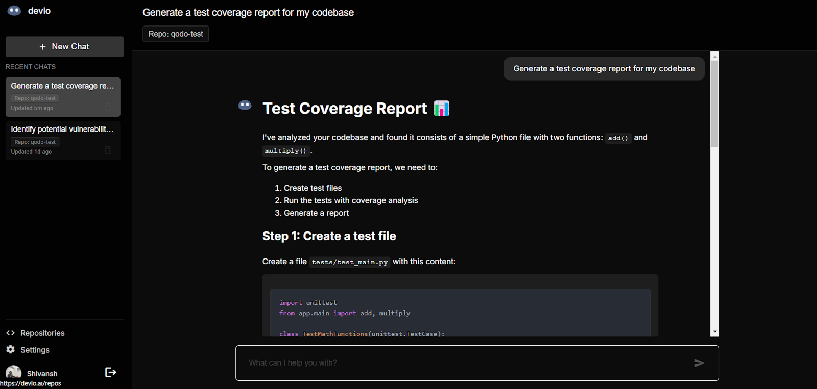The width and height of the screenshot is (817, 389).
Task: Click the plus icon in New Chat
Action: pos(43,47)
